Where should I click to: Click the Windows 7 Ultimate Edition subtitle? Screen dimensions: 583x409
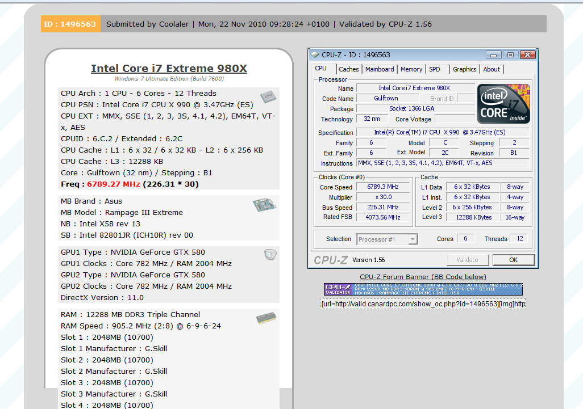point(169,79)
